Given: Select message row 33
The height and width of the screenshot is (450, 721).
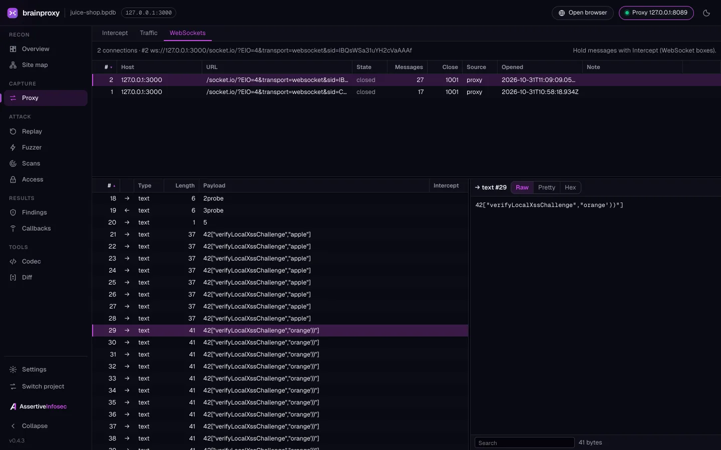Looking at the screenshot, I should (x=280, y=378).
